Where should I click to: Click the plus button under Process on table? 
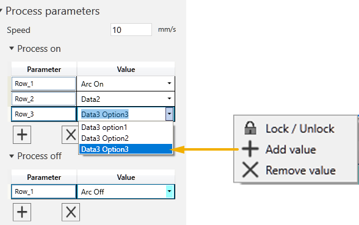pyautogui.click(x=22, y=135)
